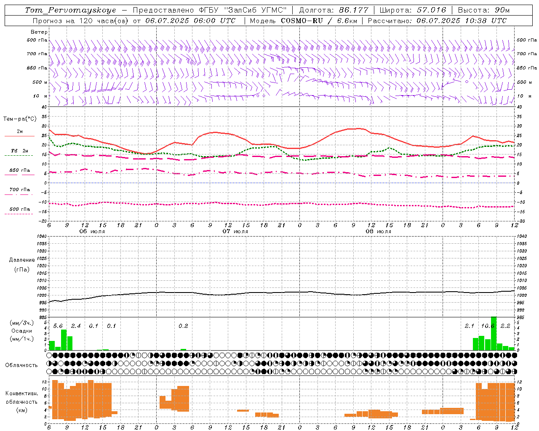Viewport: 539px width, 431px height.
Task: Select the latitude value 'Широта: 57.016'
Action: 413,10
